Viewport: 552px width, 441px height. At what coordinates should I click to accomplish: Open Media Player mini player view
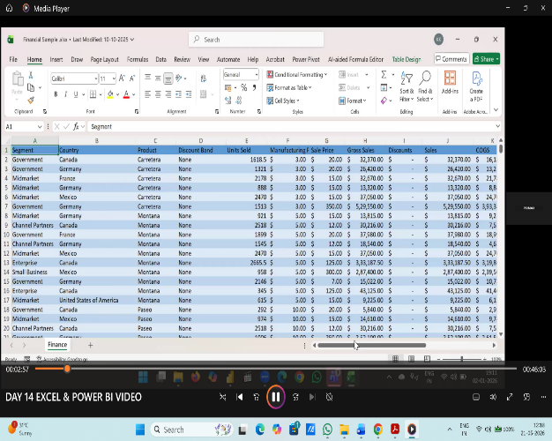(x=526, y=397)
